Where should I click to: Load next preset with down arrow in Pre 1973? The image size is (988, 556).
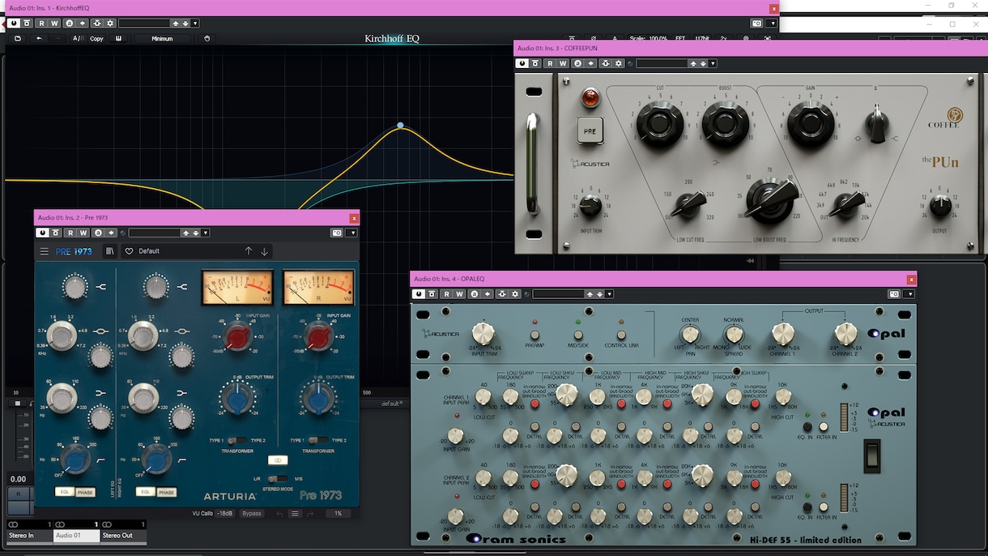click(x=264, y=251)
